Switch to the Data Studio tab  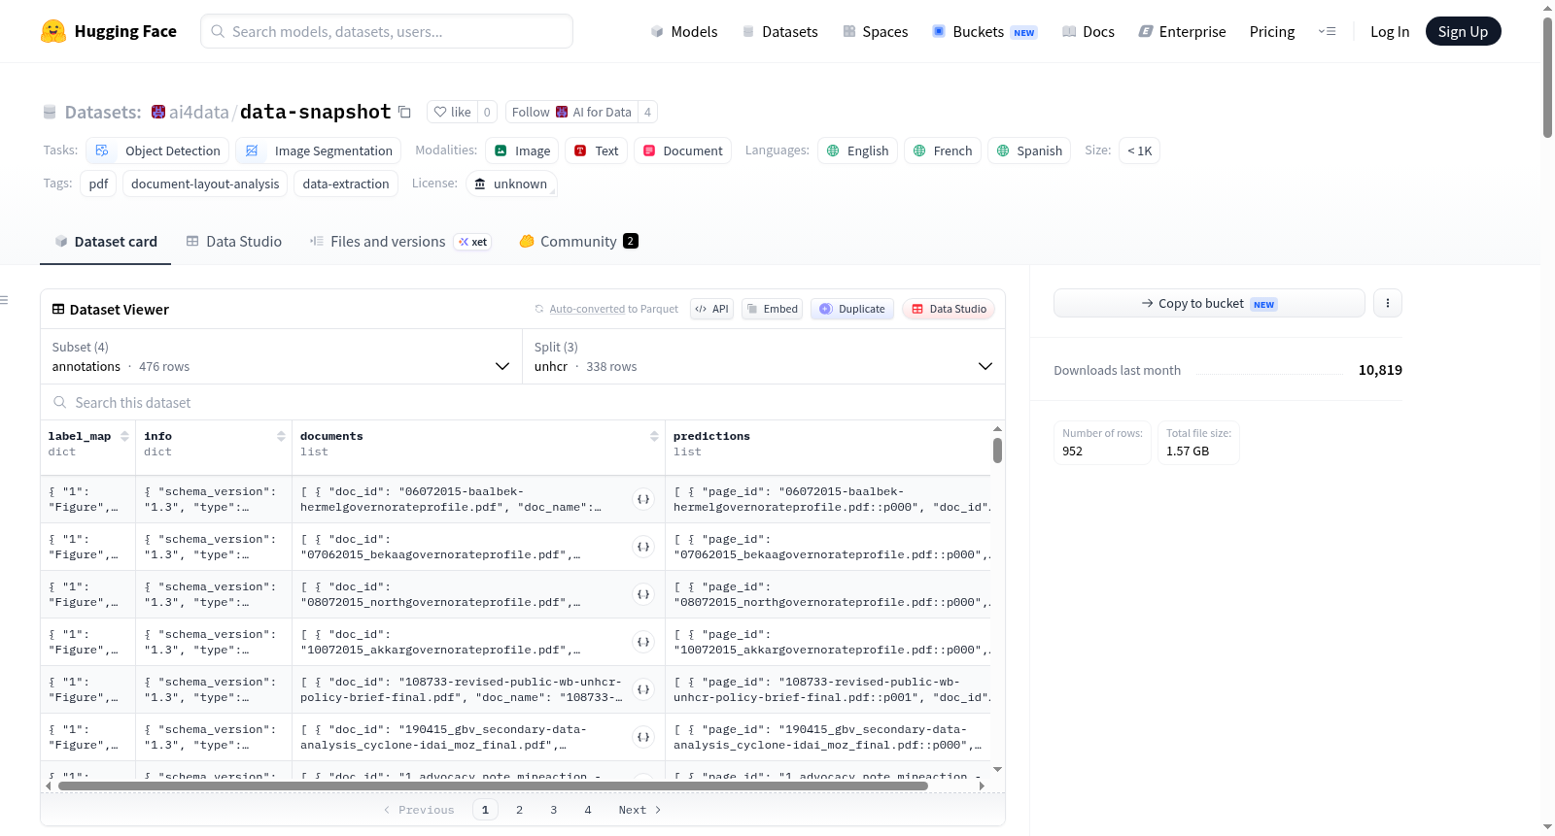coord(234,242)
